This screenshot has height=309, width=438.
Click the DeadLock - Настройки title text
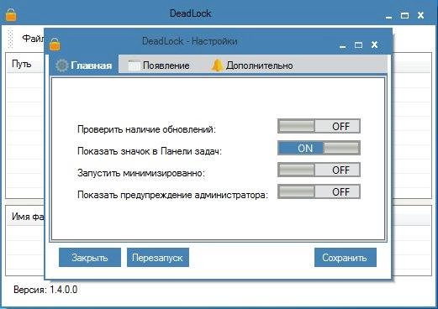[x=190, y=41]
